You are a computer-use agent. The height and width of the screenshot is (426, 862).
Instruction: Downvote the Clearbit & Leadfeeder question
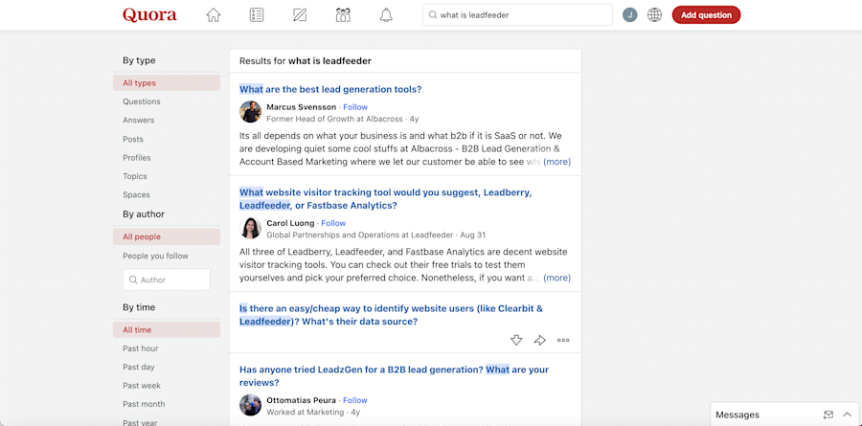[x=515, y=340]
